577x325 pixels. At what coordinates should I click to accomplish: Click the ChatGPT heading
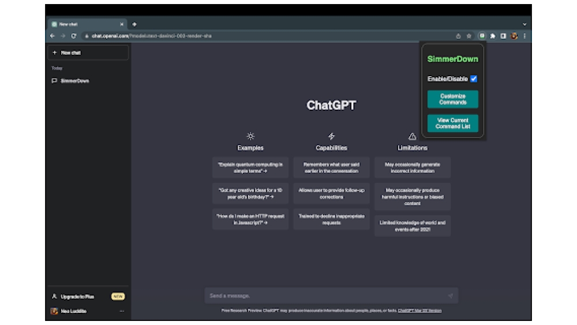coord(331,105)
